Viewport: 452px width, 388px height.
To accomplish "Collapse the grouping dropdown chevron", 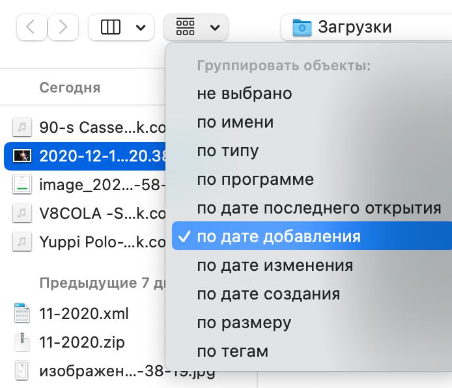I will pos(215,27).
